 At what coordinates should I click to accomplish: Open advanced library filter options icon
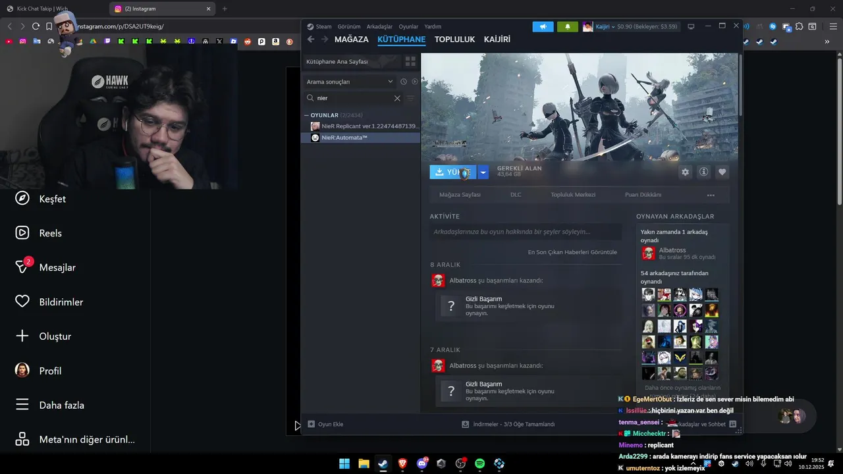(410, 98)
